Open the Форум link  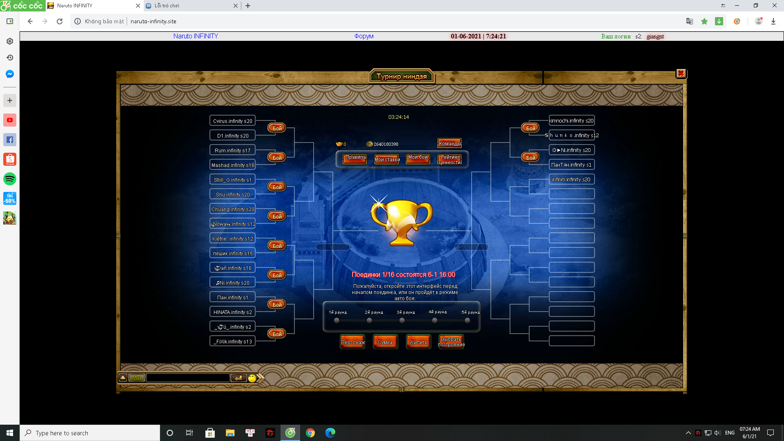(x=364, y=36)
